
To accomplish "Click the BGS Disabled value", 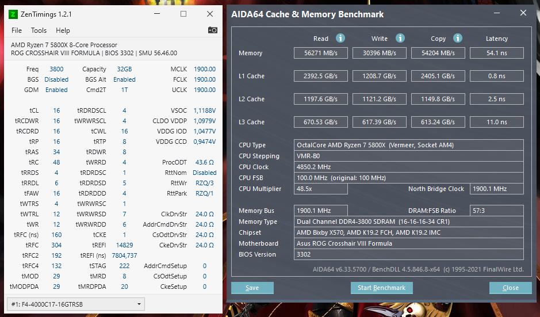I will click(56, 79).
